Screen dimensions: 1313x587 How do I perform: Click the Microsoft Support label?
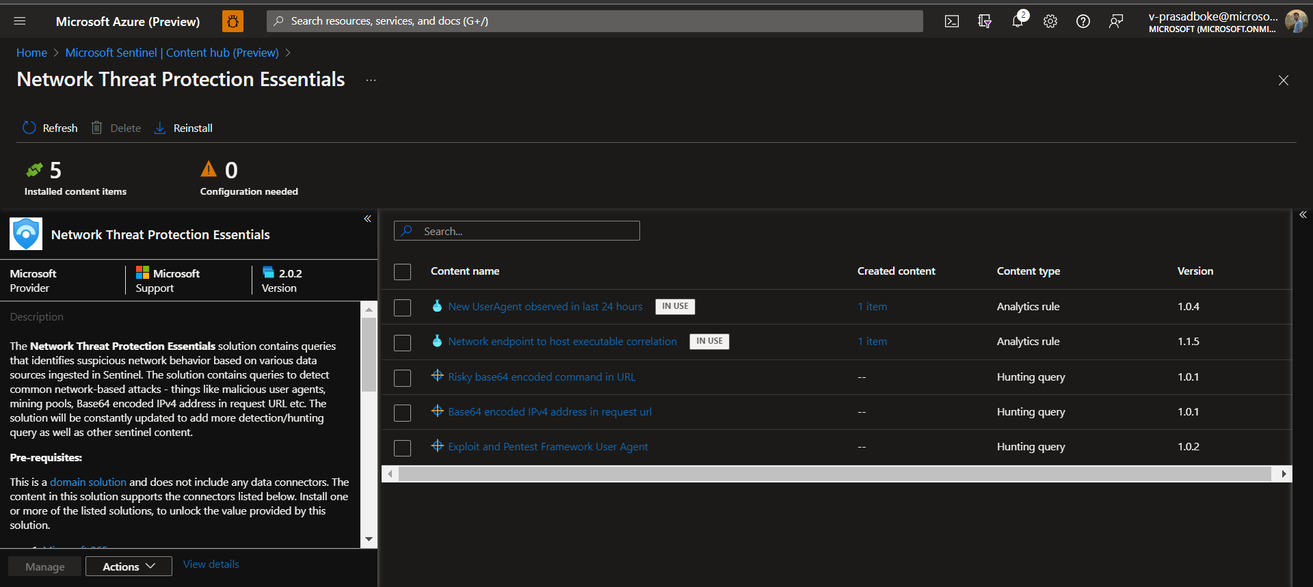168,280
